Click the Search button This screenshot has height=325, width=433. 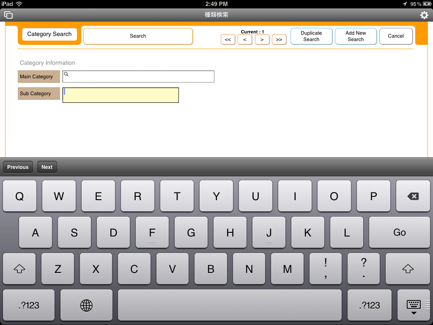tap(138, 36)
